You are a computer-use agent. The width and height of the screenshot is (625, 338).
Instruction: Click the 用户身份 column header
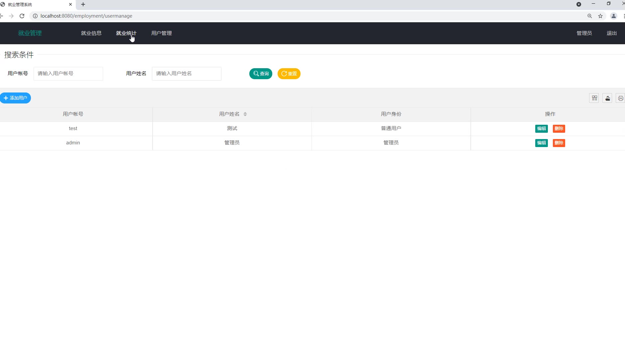(x=391, y=114)
